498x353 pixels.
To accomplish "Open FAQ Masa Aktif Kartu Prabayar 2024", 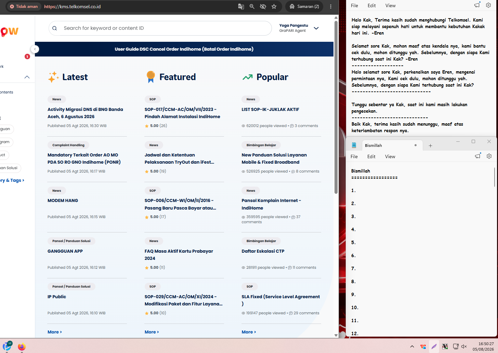I will (x=179, y=255).
